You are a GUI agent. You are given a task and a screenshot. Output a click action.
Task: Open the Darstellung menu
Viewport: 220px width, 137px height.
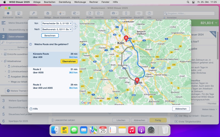(x=65, y=2)
